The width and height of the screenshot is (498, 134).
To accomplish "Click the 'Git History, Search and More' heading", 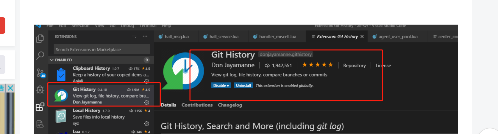I will pyautogui.click(x=252, y=126).
